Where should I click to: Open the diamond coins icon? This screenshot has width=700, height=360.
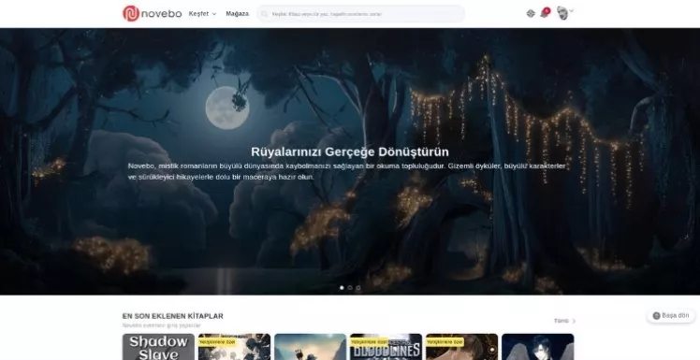[531, 13]
